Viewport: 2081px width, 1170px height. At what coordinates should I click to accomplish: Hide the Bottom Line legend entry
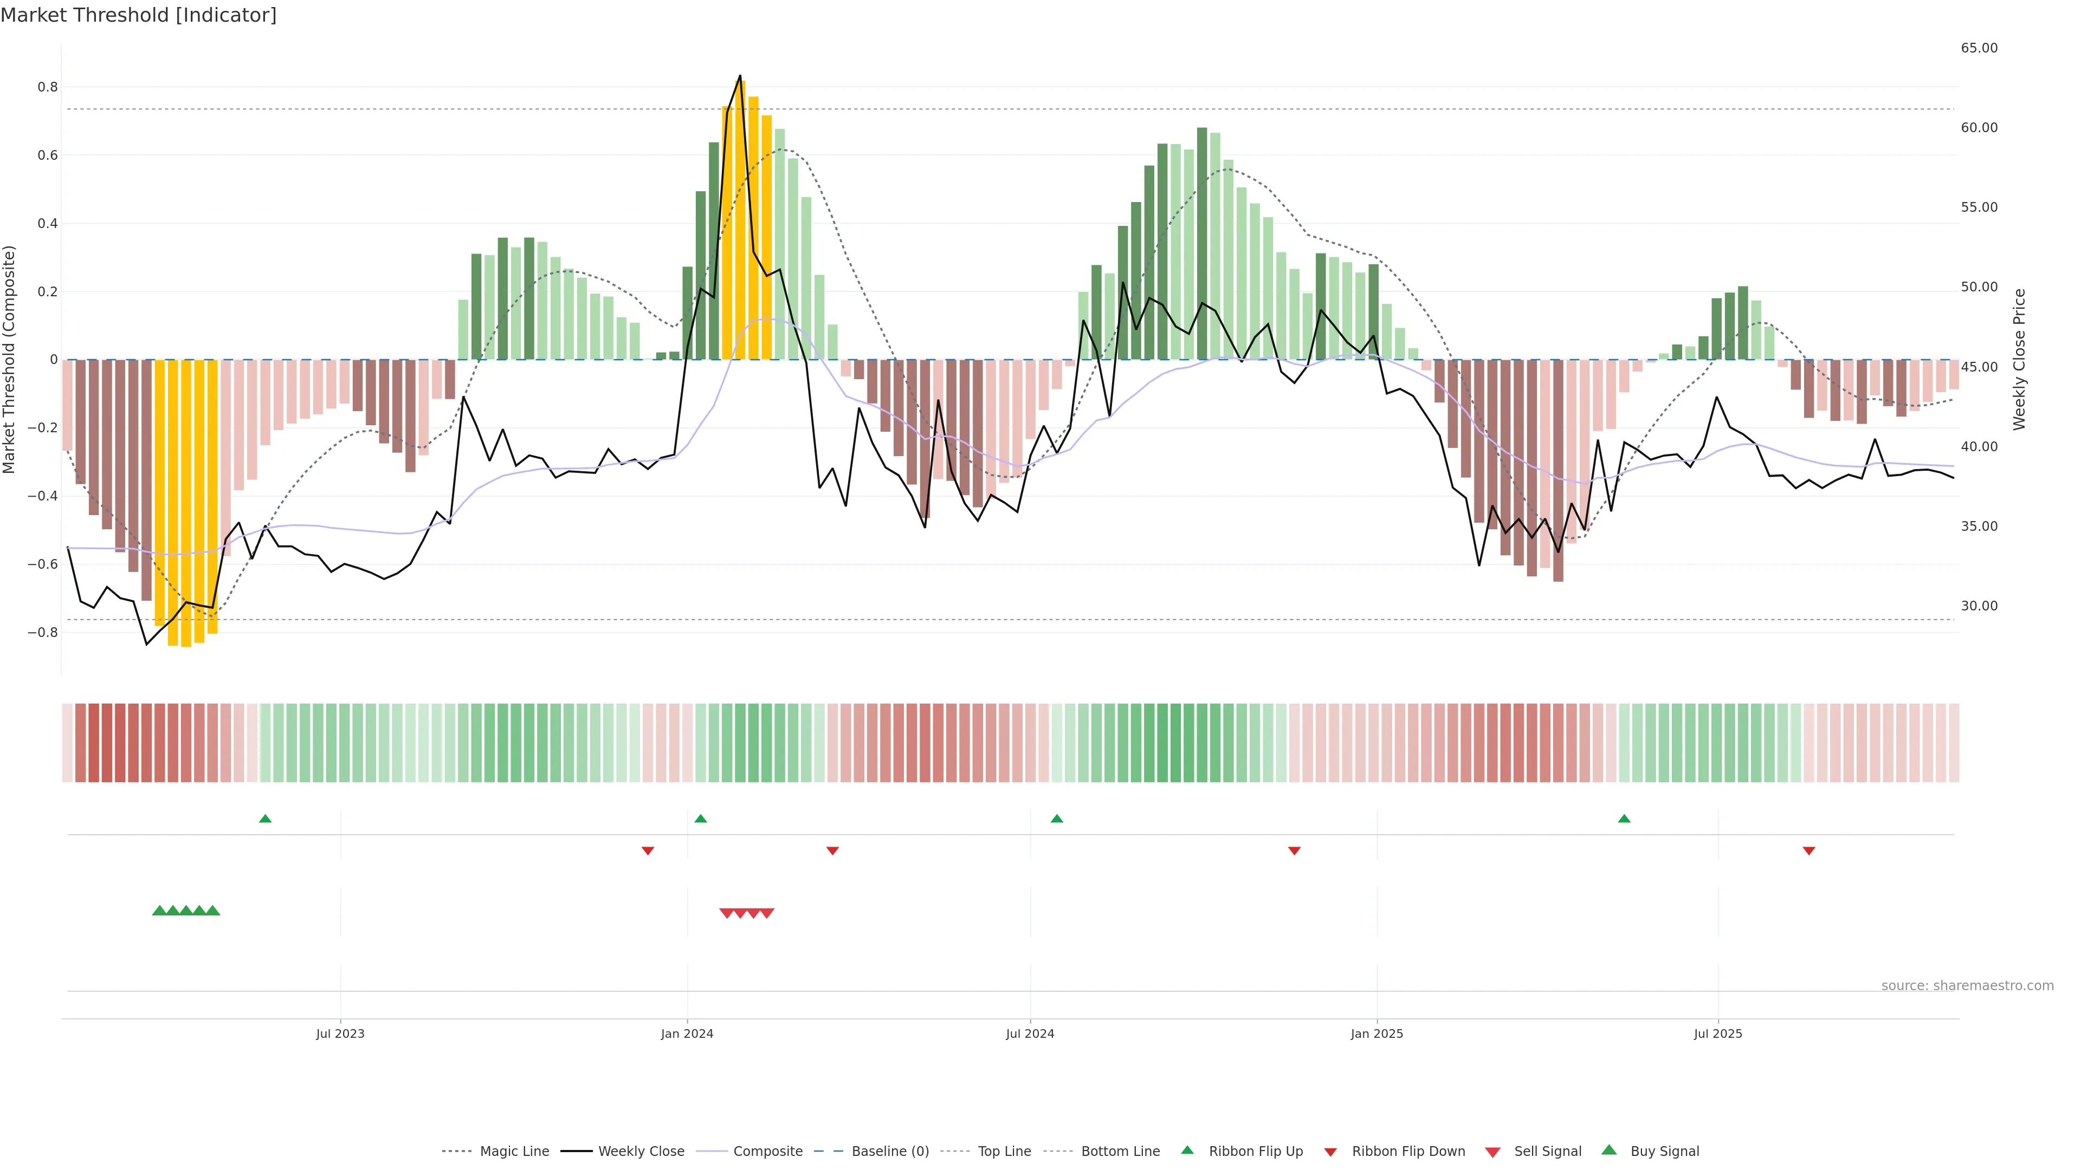coord(1120,1152)
